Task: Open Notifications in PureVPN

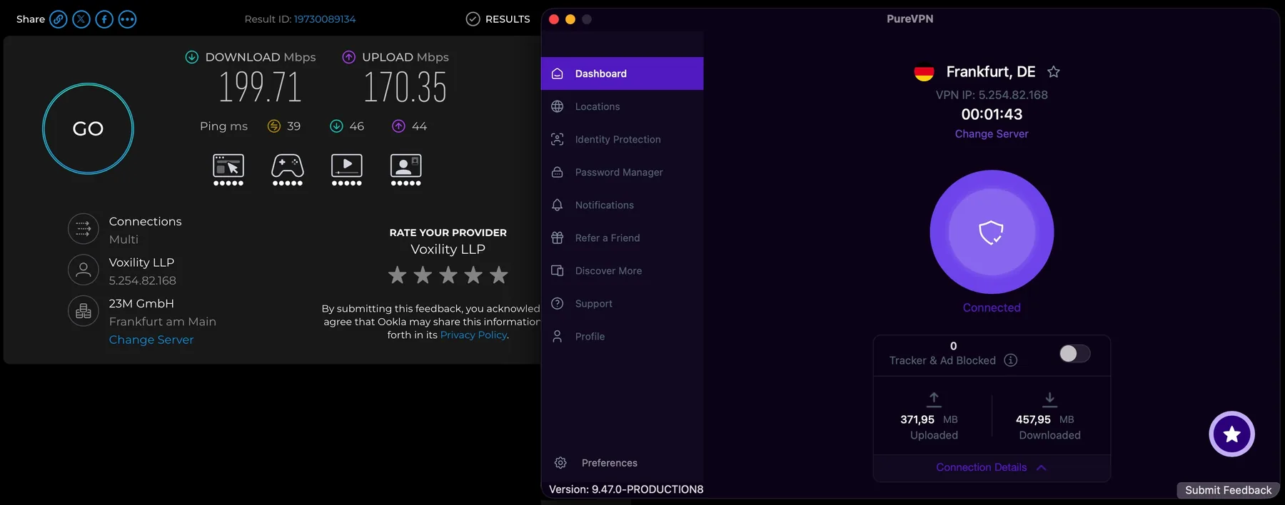Action: click(622, 205)
